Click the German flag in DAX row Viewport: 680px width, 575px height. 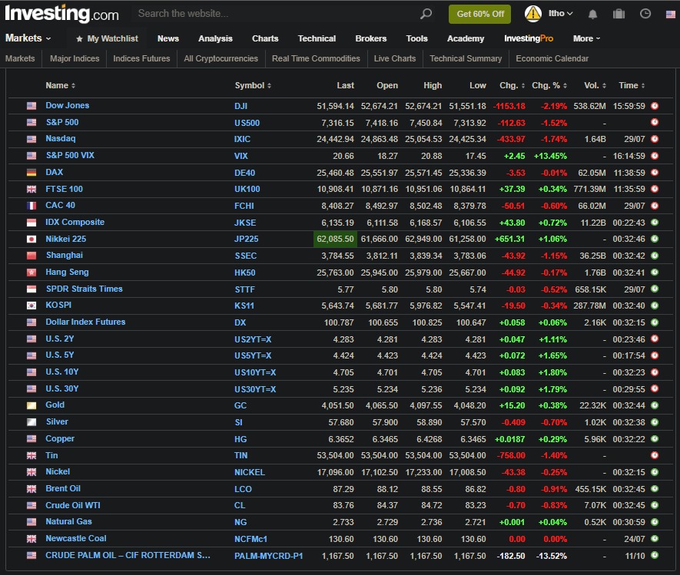[x=32, y=173]
